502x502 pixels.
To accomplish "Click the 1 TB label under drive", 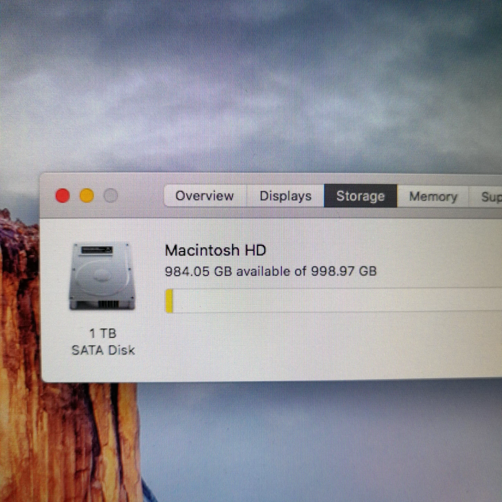I will tap(103, 333).
